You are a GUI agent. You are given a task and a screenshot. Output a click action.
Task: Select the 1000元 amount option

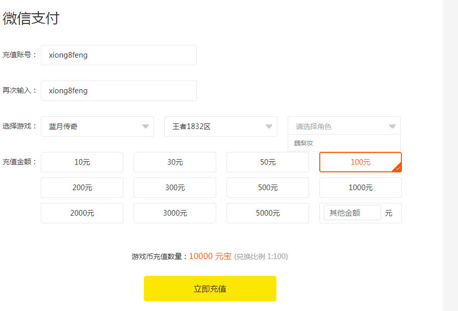pyautogui.click(x=360, y=188)
